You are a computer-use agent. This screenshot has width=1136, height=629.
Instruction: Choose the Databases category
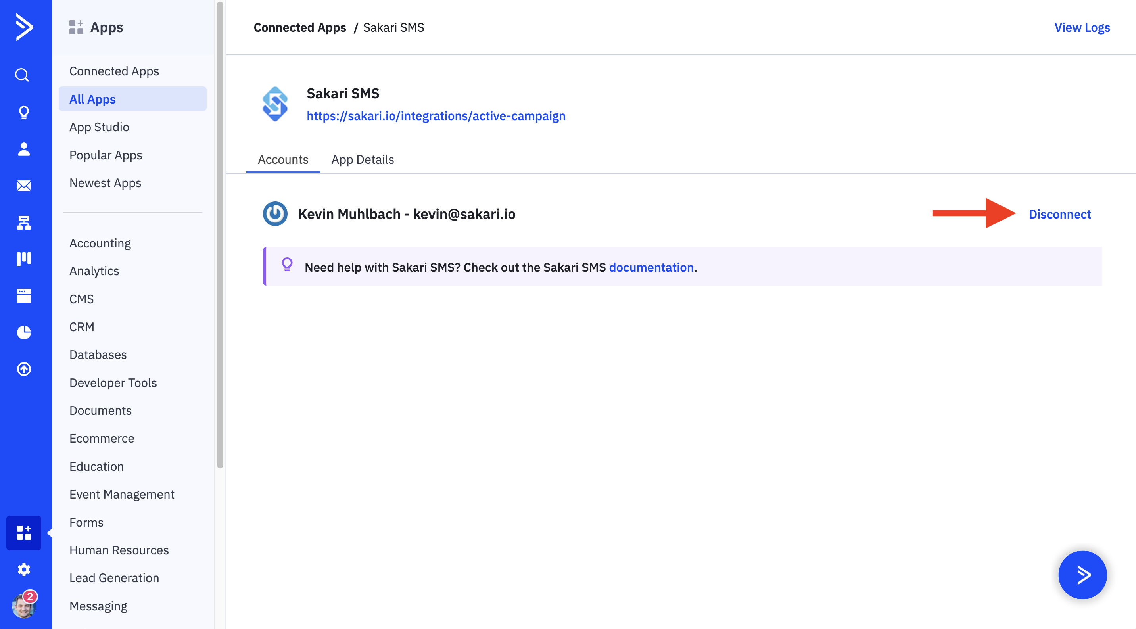pyautogui.click(x=98, y=355)
